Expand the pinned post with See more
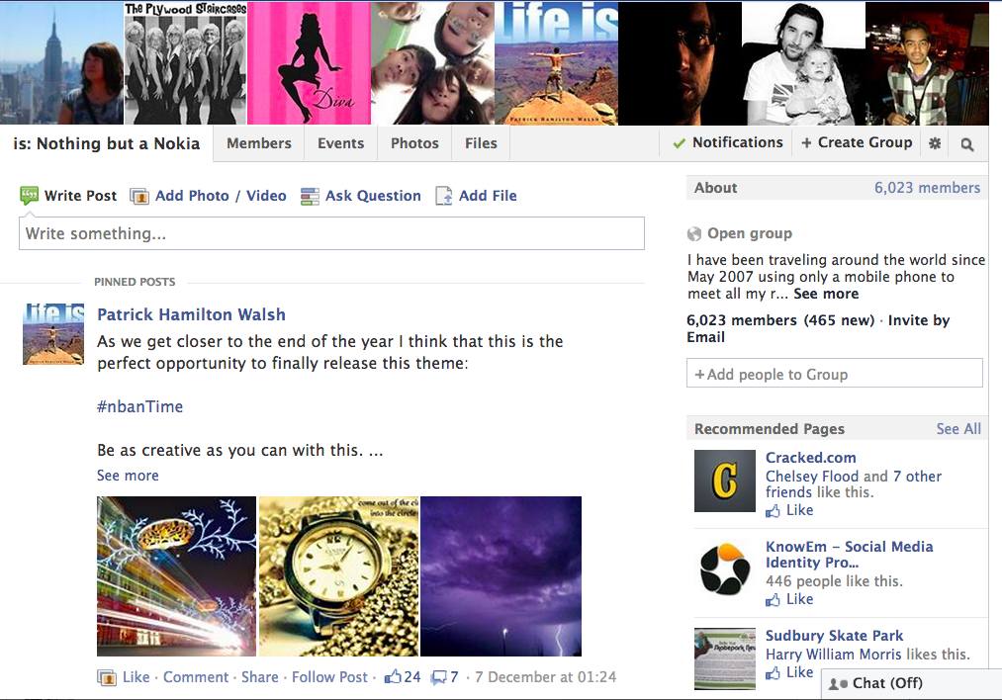 click(128, 476)
